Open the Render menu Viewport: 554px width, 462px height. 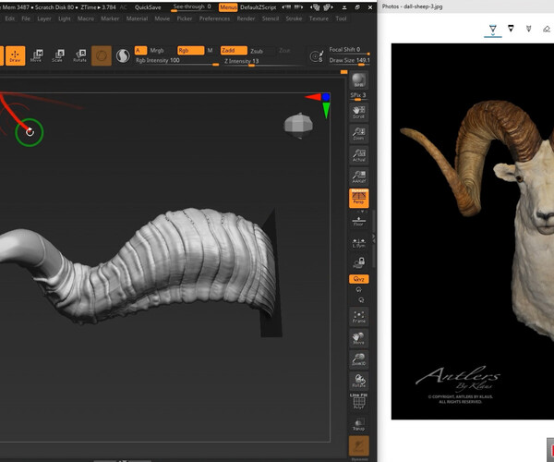pos(246,18)
